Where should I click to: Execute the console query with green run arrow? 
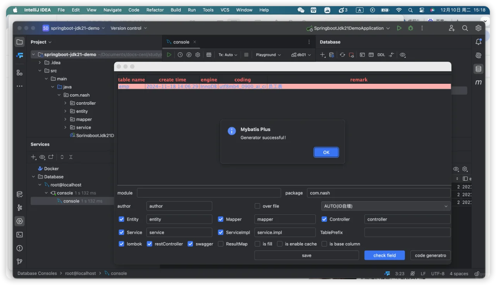(169, 55)
